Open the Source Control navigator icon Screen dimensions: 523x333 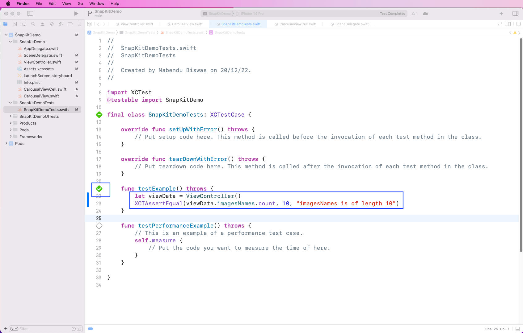pyautogui.click(x=15, y=24)
